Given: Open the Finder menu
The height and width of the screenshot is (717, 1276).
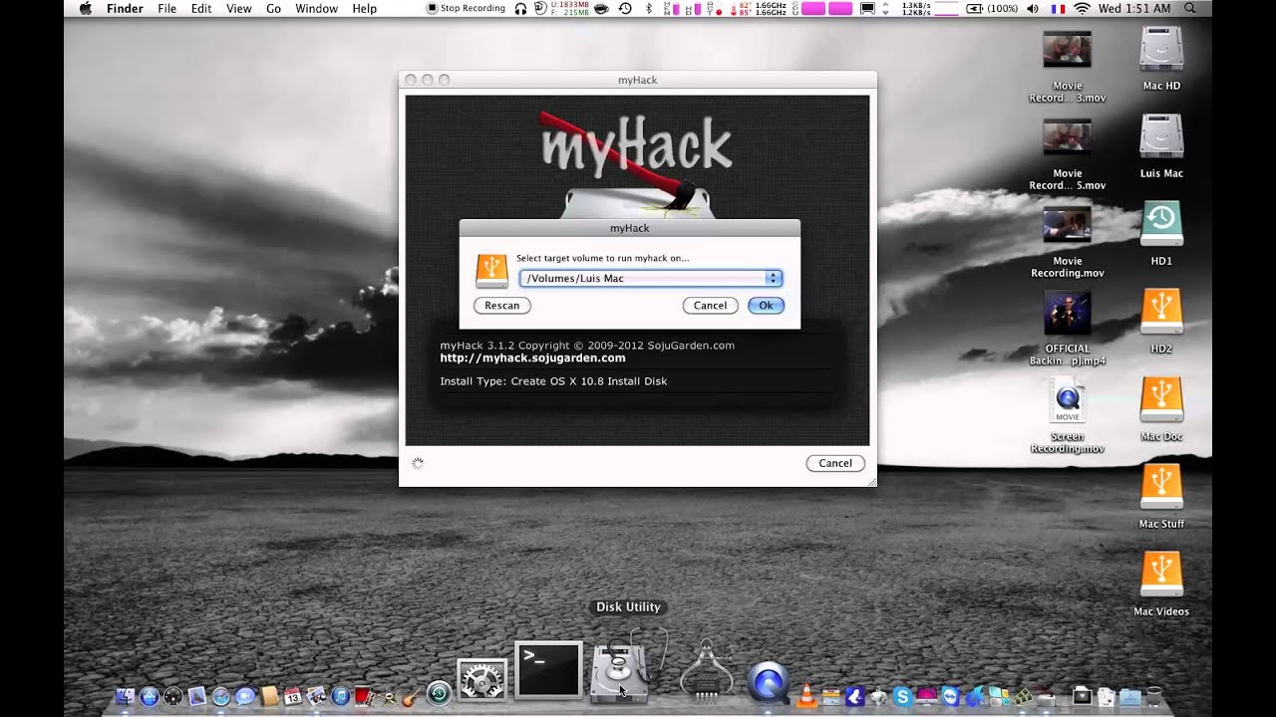Looking at the screenshot, I should click(x=125, y=8).
